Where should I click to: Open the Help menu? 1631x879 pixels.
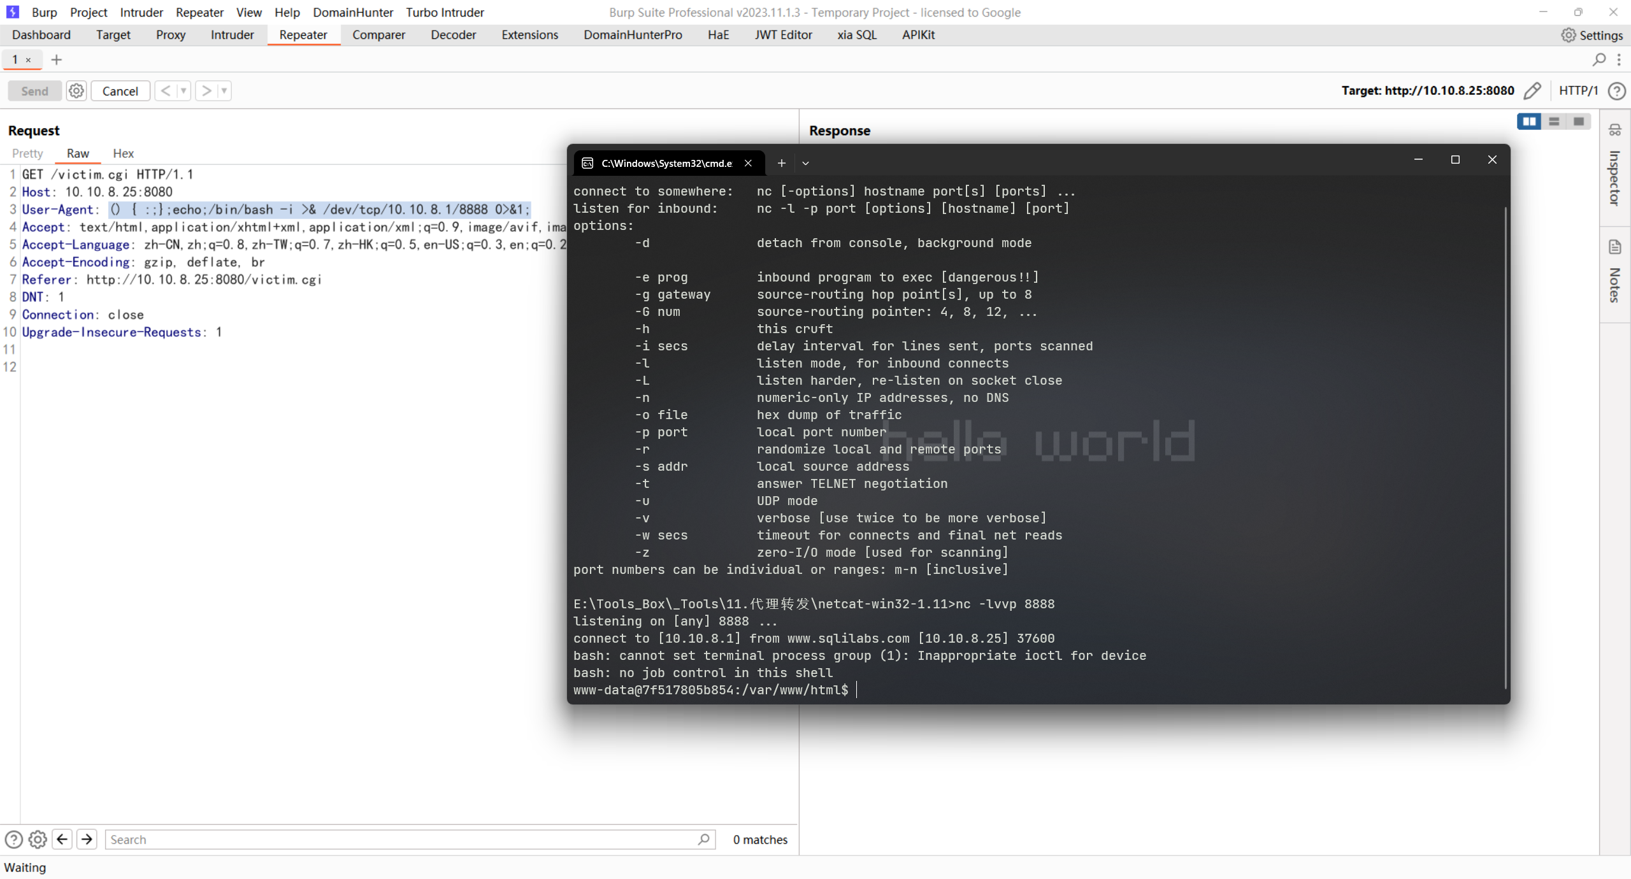pyautogui.click(x=287, y=12)
